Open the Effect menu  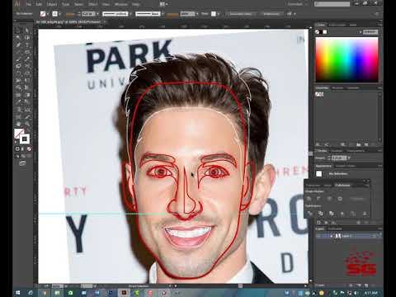pos(92,4)
